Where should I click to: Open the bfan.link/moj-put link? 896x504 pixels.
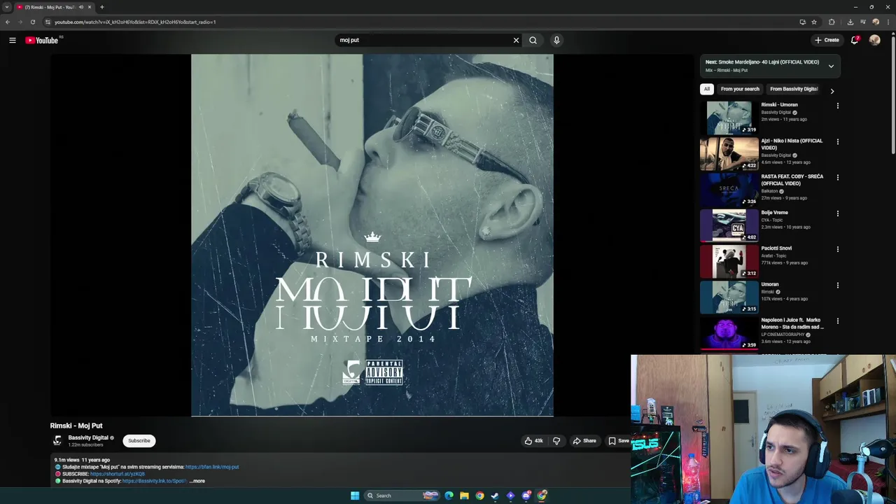212,467
